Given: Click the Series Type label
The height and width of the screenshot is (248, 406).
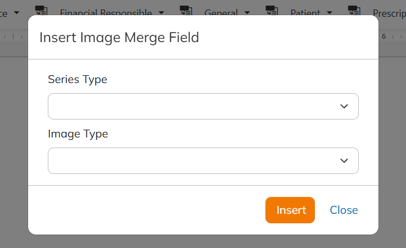Looking at the screenshot, I should tap(78, 80).
